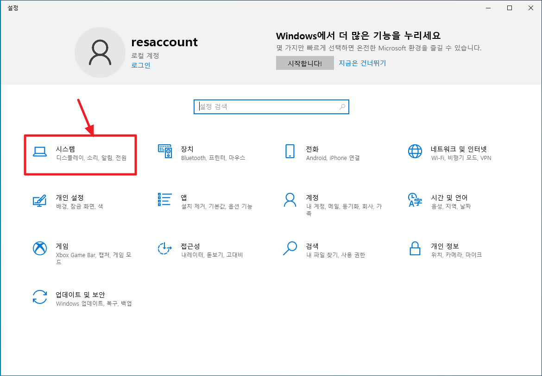Close the 설정 window
The image size is (542, 376).
coord(531,8)
